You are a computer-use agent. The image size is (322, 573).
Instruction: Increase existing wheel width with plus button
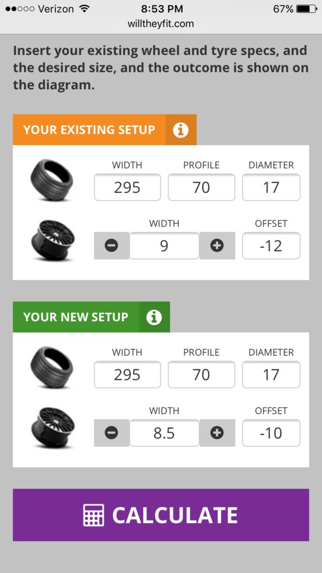(x=217, y=246)
